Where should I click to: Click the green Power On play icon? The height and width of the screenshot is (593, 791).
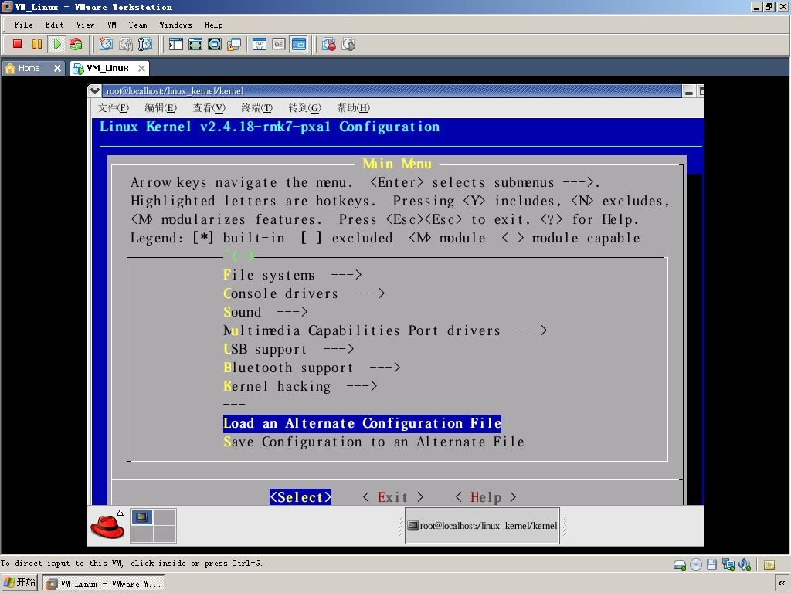(x=56, y=44)
